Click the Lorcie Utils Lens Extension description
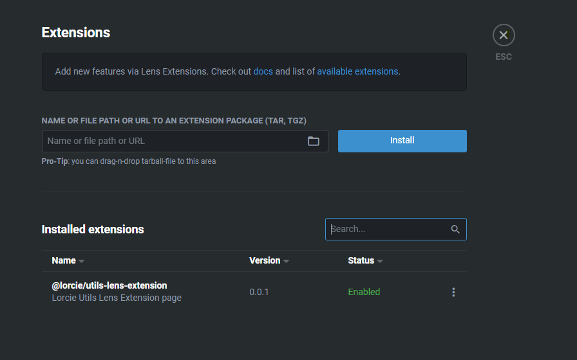The width and height of the screenshot is (577, 360). click(117, 298)
